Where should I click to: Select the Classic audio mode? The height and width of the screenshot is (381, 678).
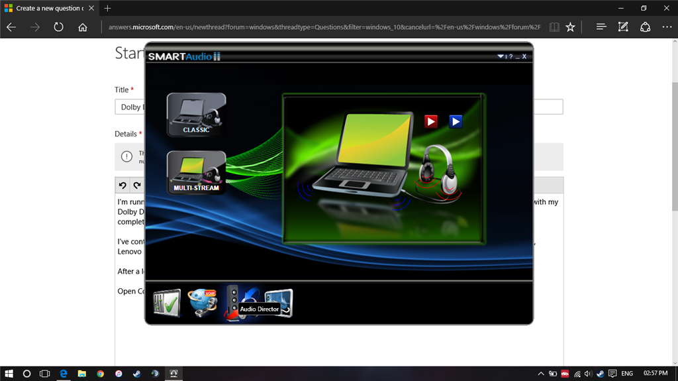coord(196,115)
